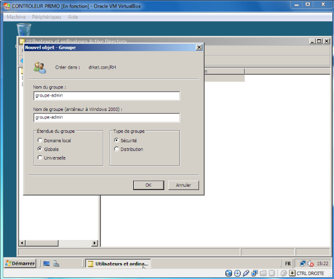Click the horizontal scrollbar thumb in tree pane
This screenshot has height=279, width=334.
click(42, 243)
